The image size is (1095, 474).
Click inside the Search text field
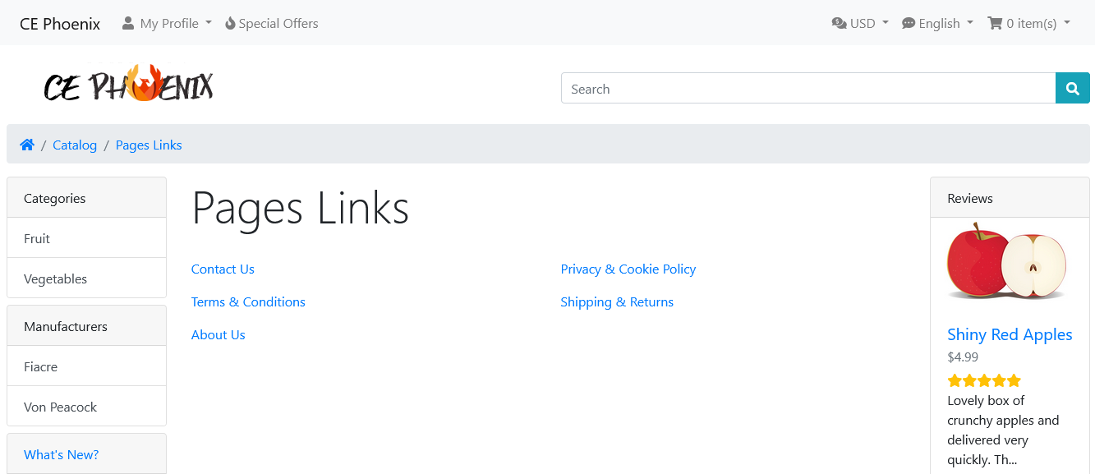tap(808, 88)
